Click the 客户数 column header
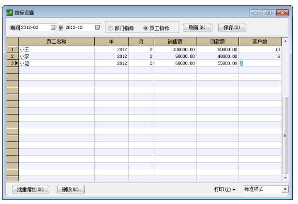Image resolution: width=298 pixels, height=204 pixels. click(260, 41)
